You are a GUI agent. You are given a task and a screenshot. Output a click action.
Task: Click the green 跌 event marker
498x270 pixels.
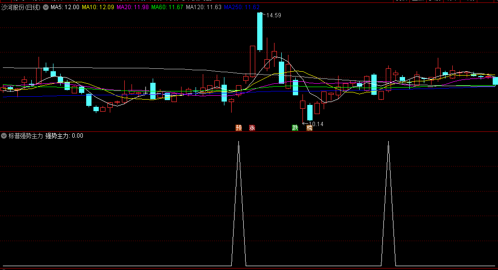point(295,128)
